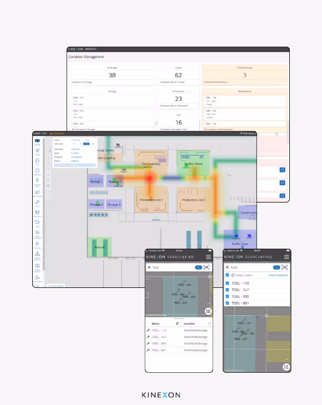The width and height of the screenshot is (322, 405).
Task: Open hamburger menu on right phone
Action: pos(287,257)
